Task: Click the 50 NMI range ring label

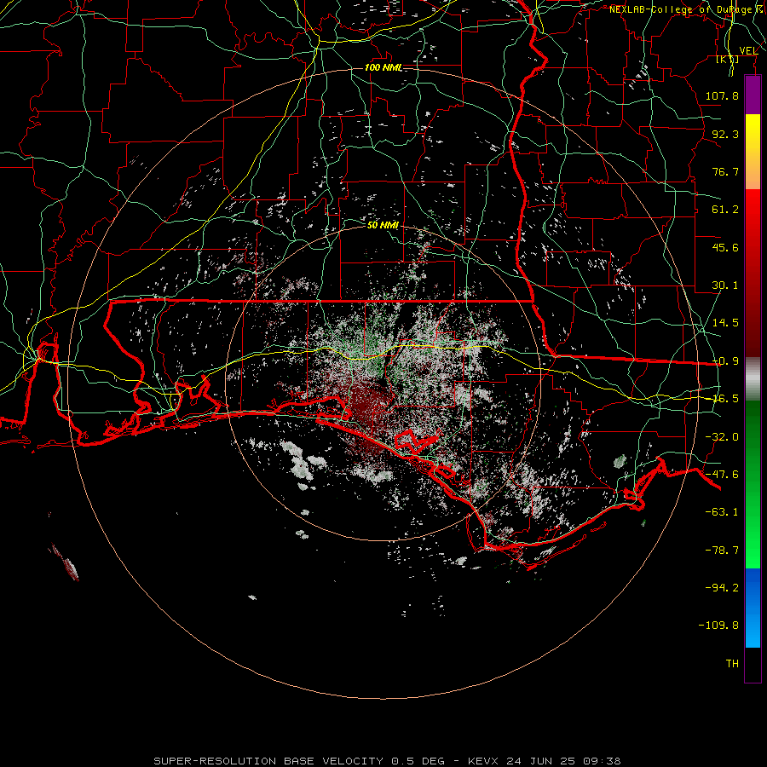Action: 383,225
